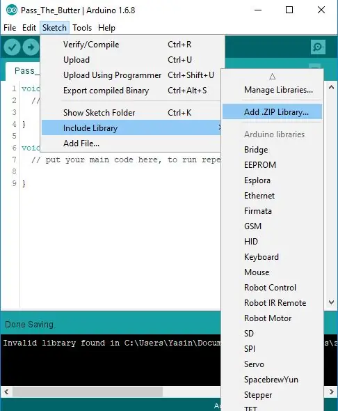Switch to the Pass_ sketch tab
Screen dimensions: 338x411
[x=23, y=71]
